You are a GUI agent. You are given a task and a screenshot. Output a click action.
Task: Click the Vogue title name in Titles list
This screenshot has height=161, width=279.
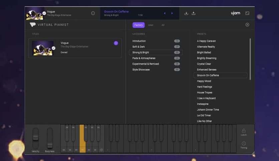pyautogui.click(x=64, y=43)
